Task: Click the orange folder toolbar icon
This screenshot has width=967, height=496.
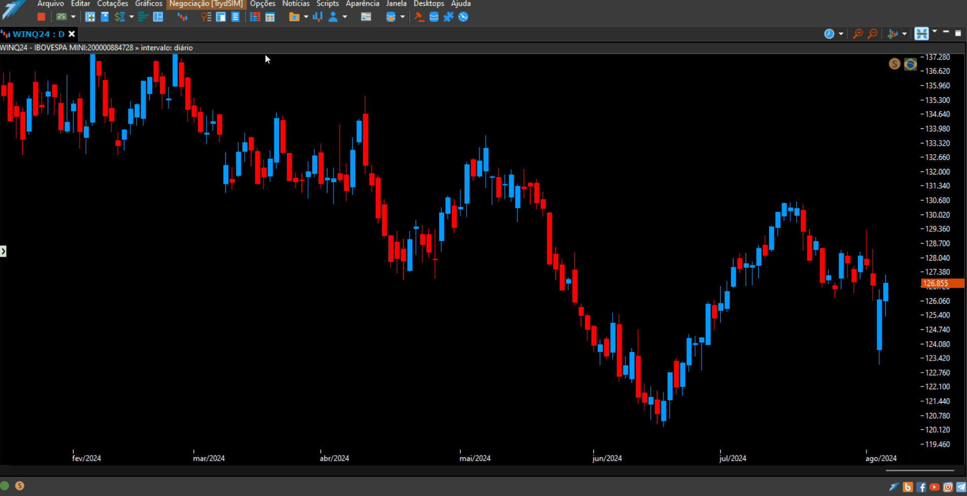Action: pyautogui.click(x=294, y=17)
